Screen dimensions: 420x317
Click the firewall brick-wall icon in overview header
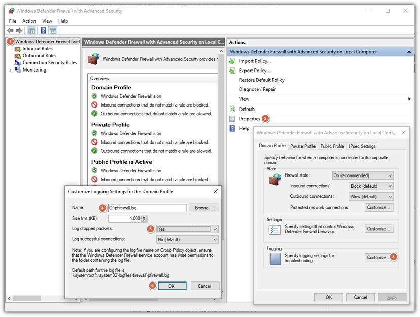pyautogui.click(x=93, y=59)
